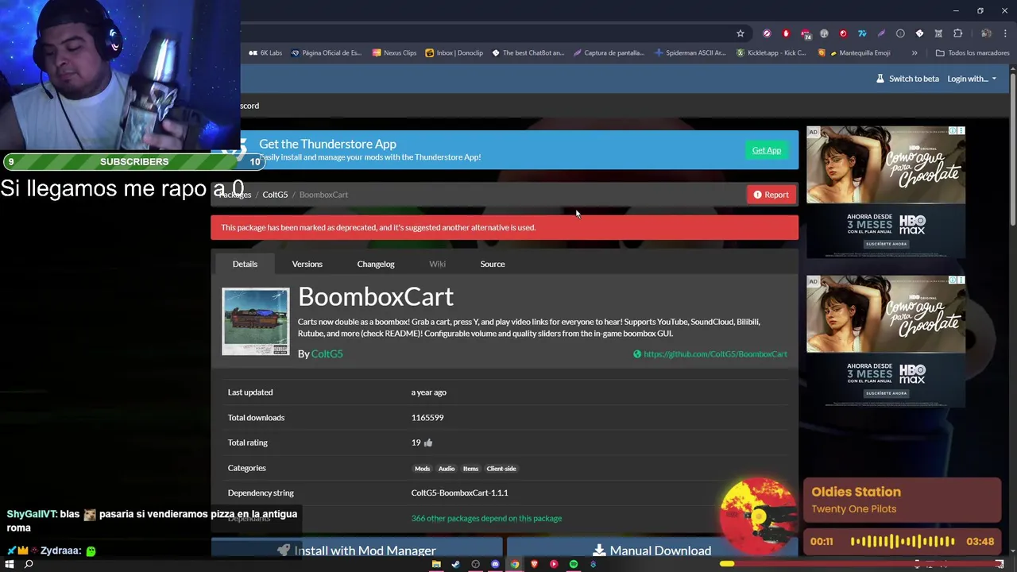Open Windows taskbar search
The height and width of the screenshot is (572, 1017).
29,564
